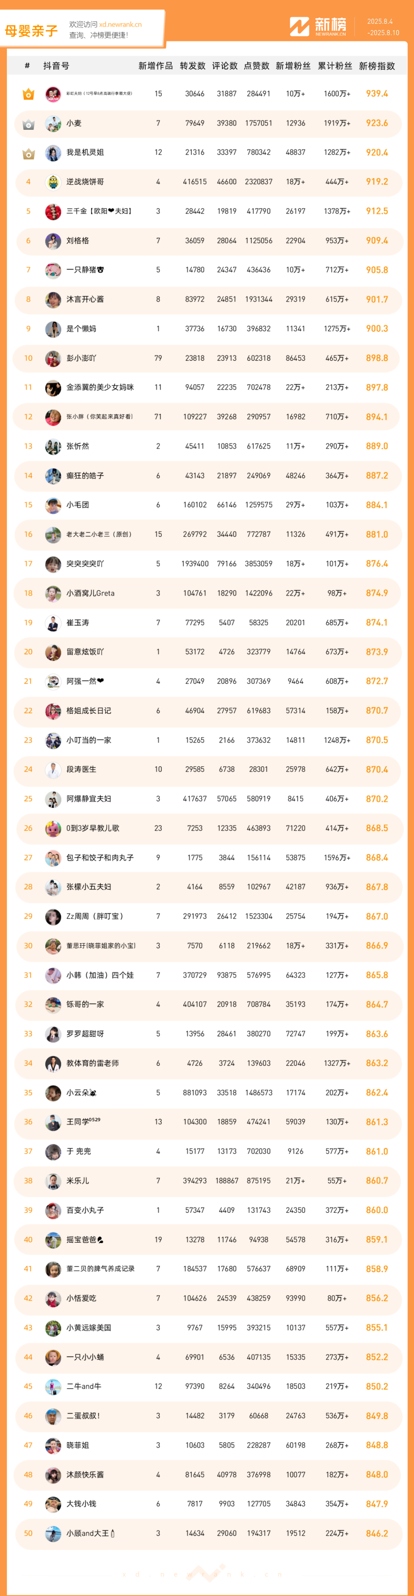Click the avatar of 崔玉涛
Screen dimensions: 414x1596
point(53,623)
